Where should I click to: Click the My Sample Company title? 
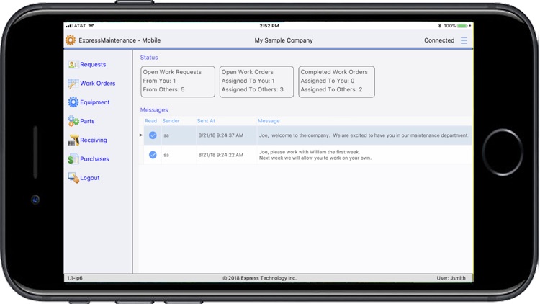(x=284, y=40)
